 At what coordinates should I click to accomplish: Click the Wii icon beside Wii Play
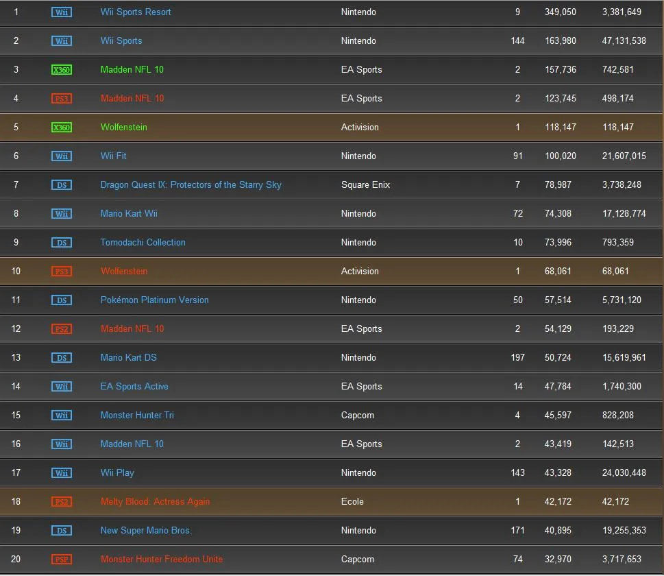pos(62,473)
